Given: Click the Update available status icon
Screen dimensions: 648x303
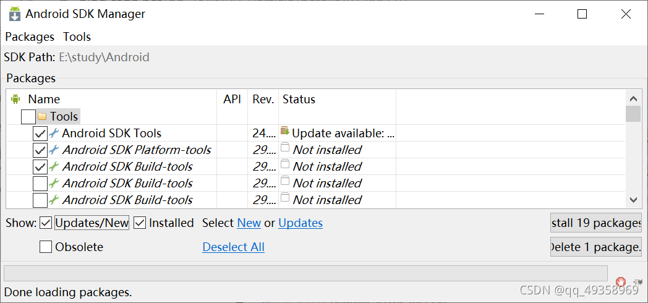Looking at the screenshot, I should (x=284, y=131).
